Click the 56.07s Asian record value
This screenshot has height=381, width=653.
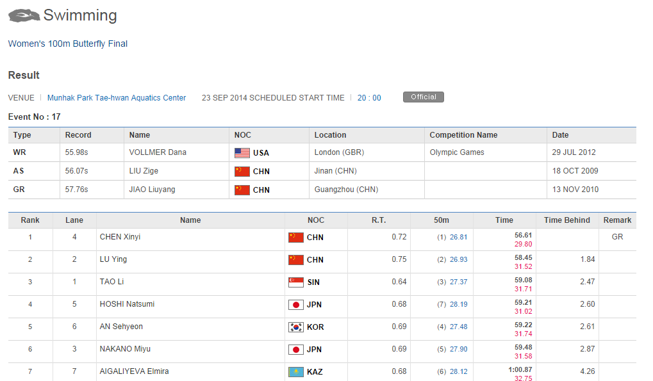point(77,171)
